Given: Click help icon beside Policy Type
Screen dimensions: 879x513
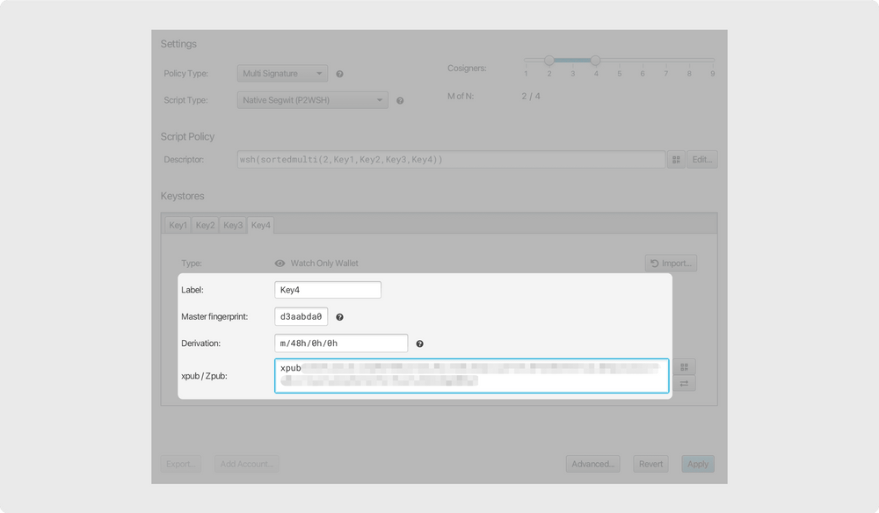Looking at the screenshot, I should click(340, 75).
